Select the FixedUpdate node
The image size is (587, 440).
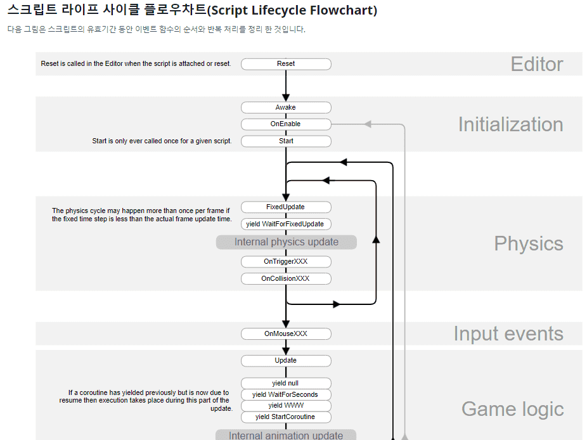[286, 207]
